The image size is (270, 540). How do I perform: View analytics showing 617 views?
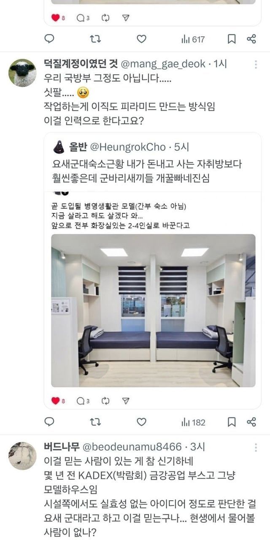[x=193, y=39]
